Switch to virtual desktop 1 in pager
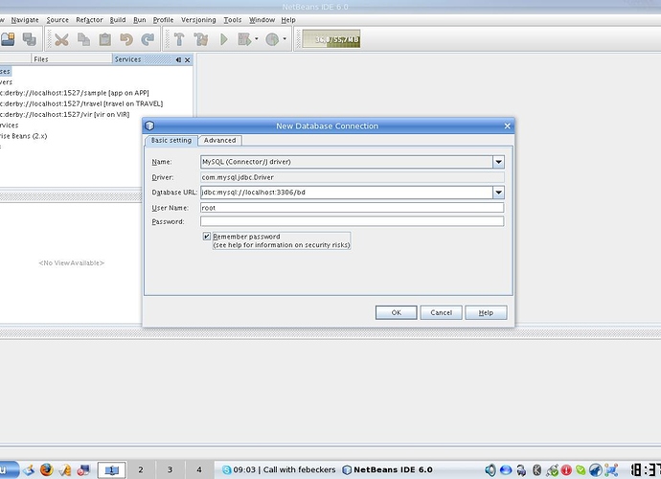661x479 pixels. click(x=111, y=469)
